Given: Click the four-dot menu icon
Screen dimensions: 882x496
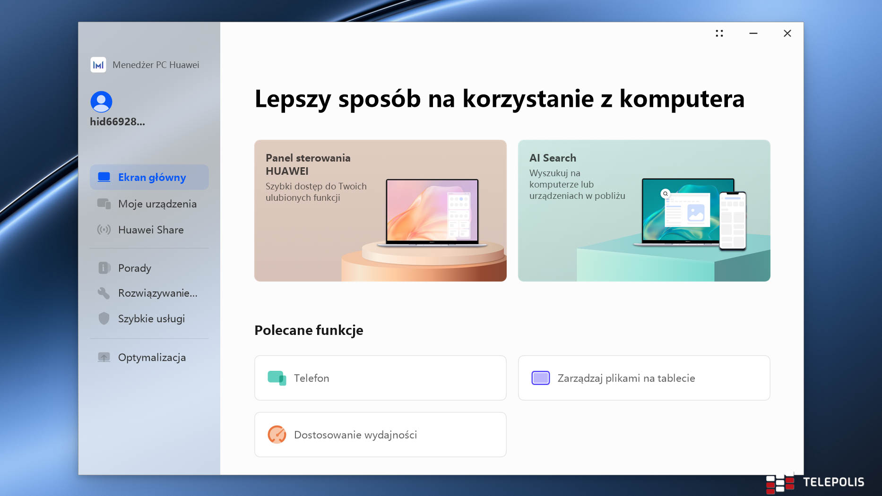Looking at the screenshot, I should coord(719,34).
